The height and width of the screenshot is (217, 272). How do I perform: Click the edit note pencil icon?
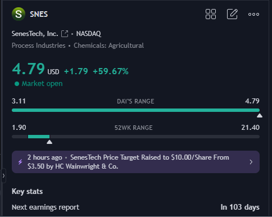232,14
